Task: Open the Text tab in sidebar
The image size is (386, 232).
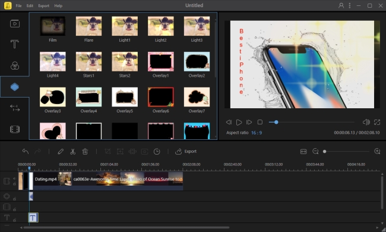Action: point(14,44)
